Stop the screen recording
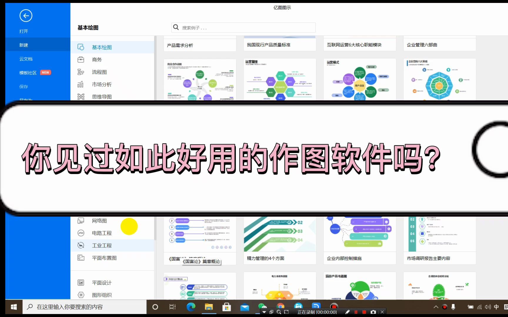Image resolution: width=508 pixels, height=317 pixels. point(364,312)
